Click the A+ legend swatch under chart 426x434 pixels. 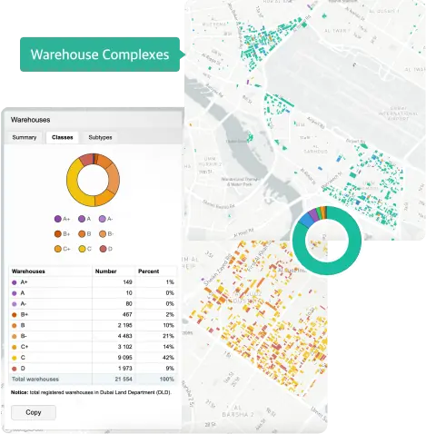[58, 219]
